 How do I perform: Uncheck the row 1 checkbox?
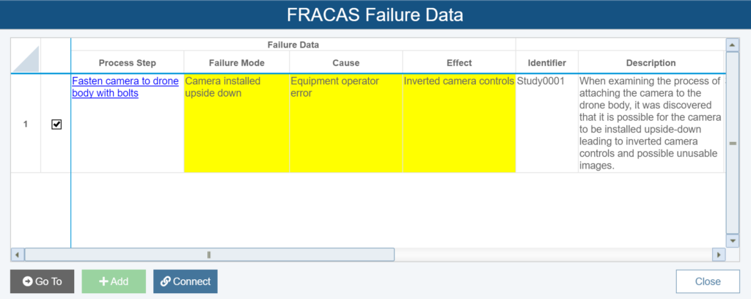pos(56,125)
